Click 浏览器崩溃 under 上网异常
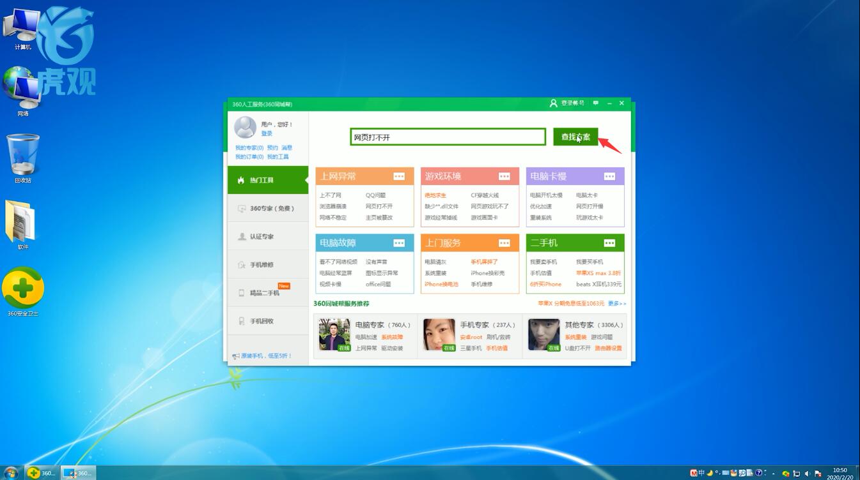This screenshot has height=480, width=860. coord(333,206)
